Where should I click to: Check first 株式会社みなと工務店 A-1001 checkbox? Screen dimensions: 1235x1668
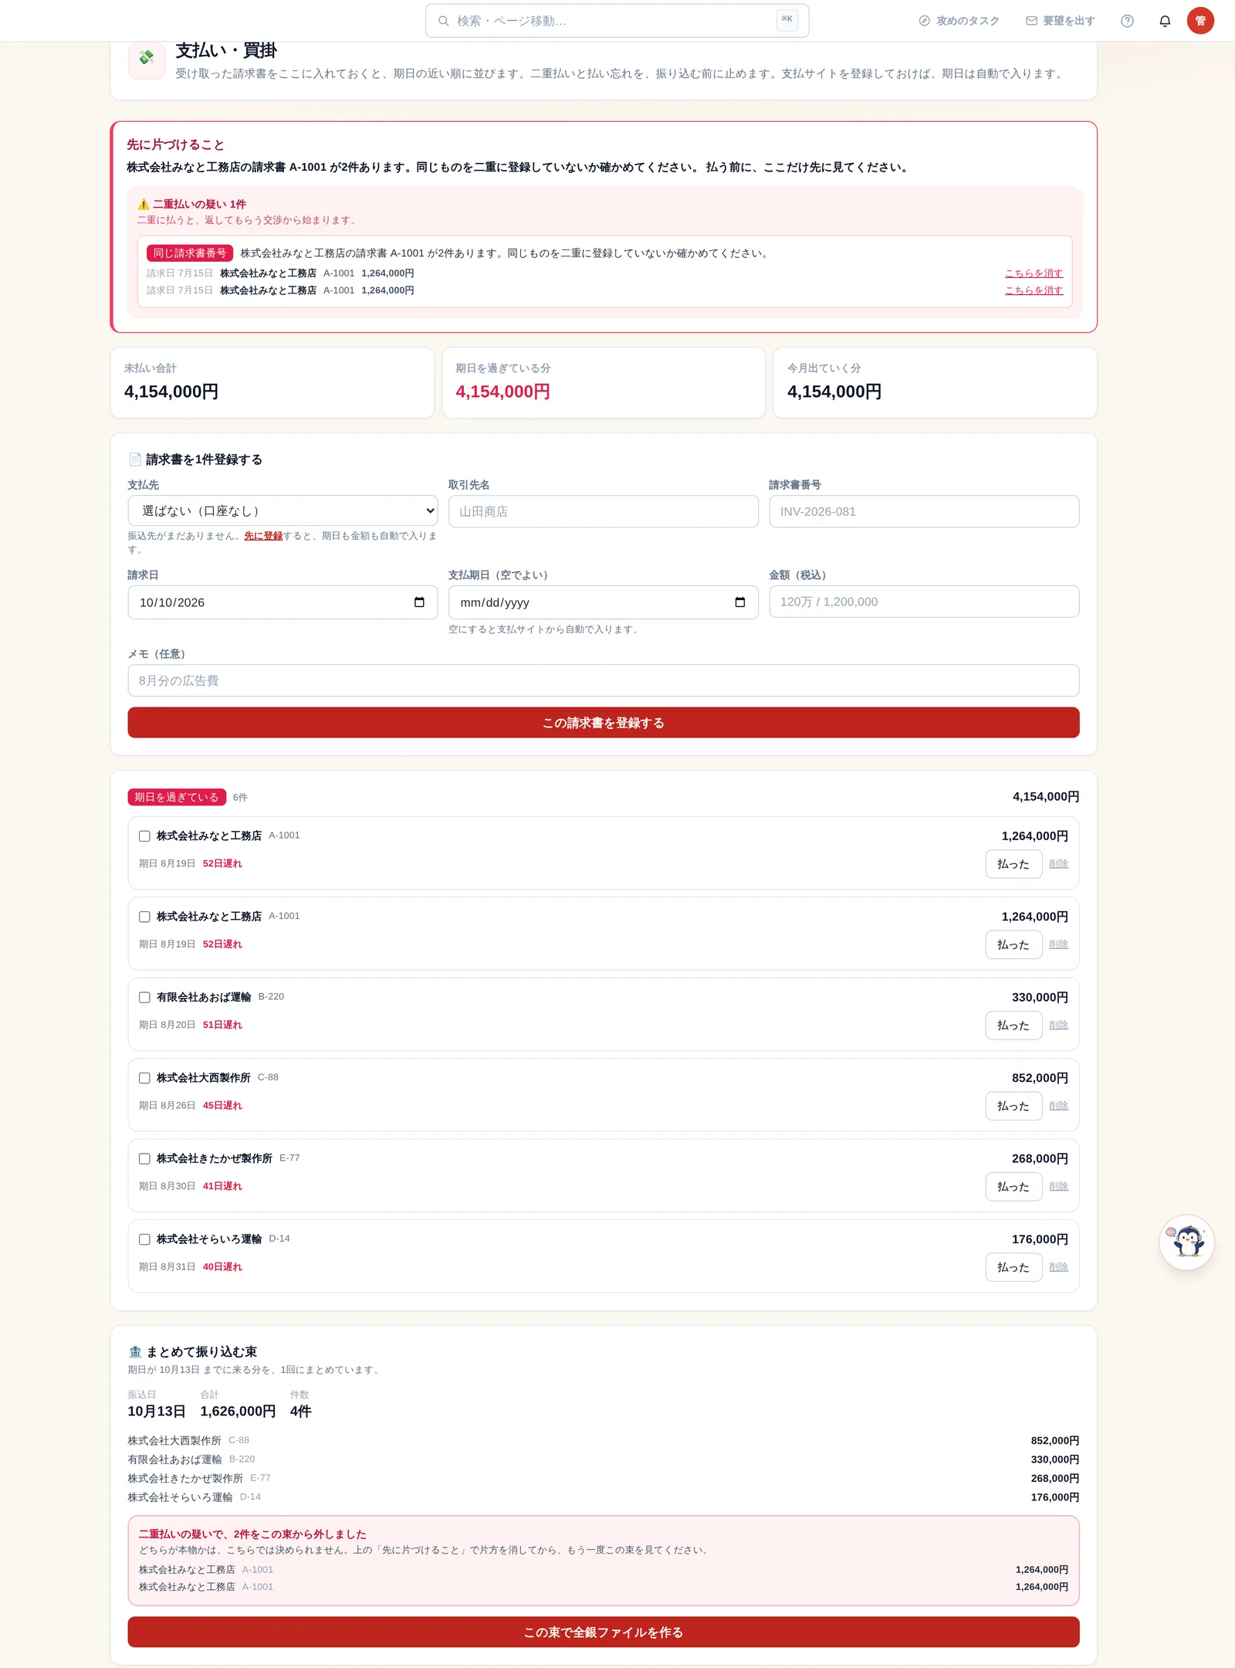point(144,836)
